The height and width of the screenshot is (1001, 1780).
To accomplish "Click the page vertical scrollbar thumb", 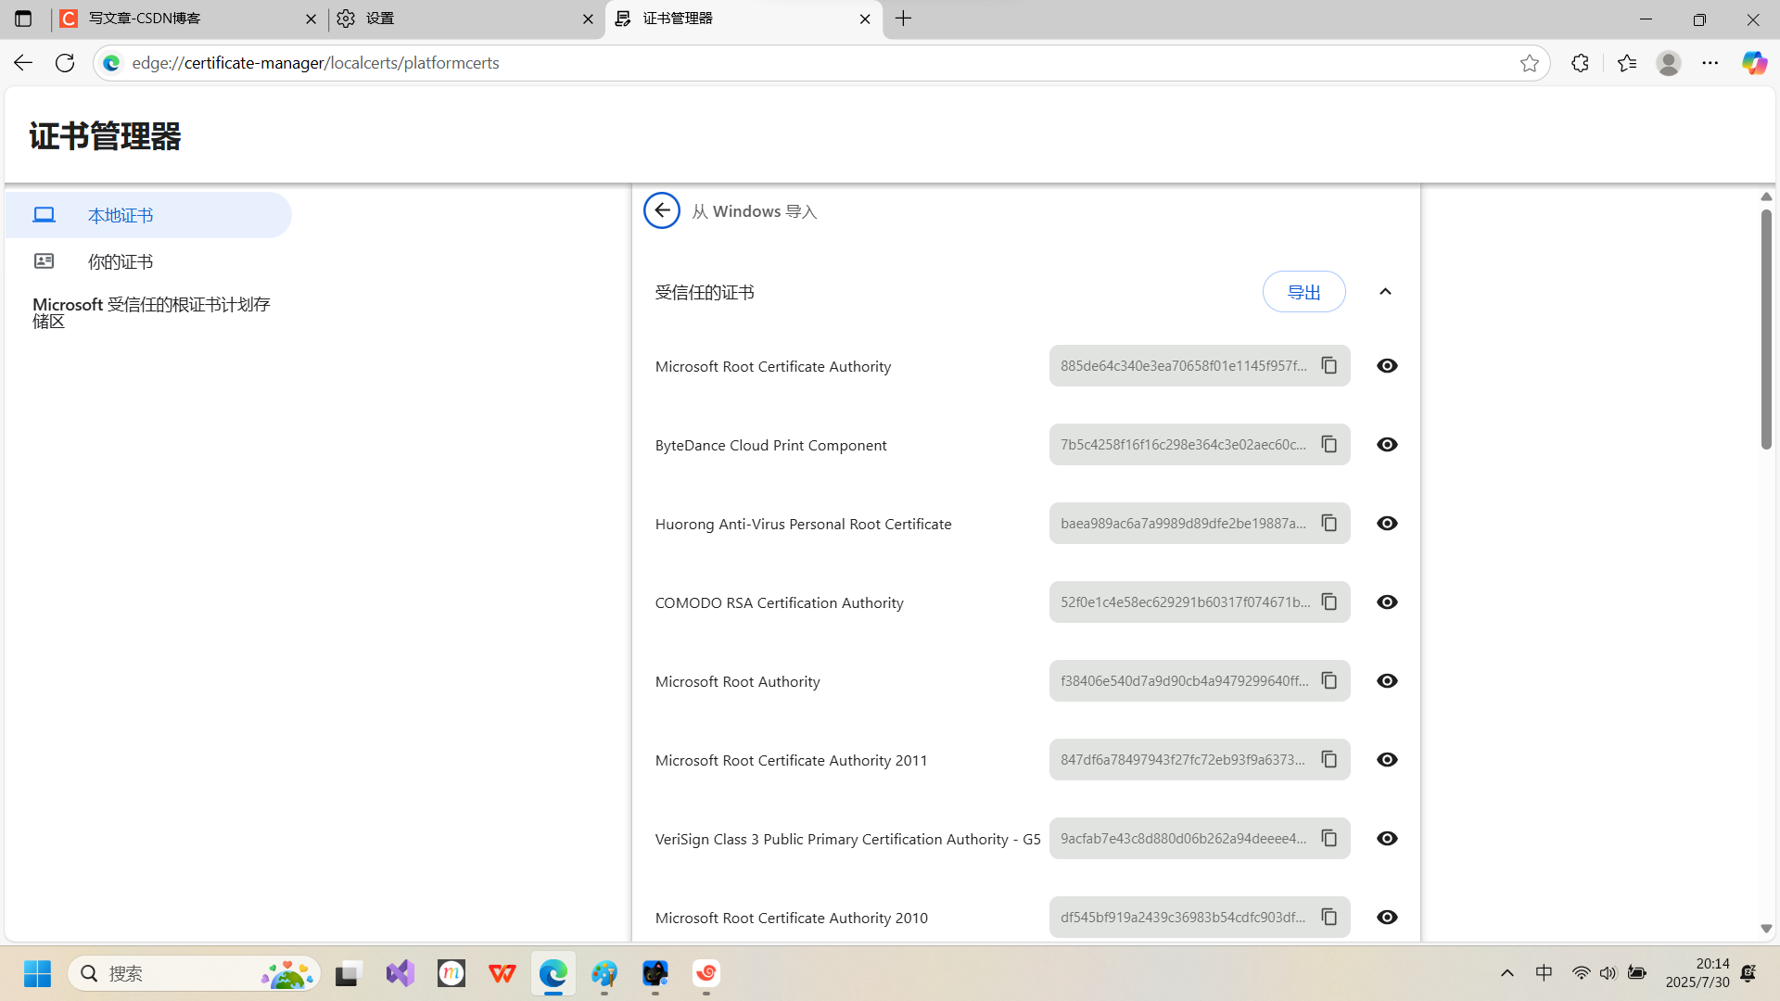I will [x=1766, y=329].
